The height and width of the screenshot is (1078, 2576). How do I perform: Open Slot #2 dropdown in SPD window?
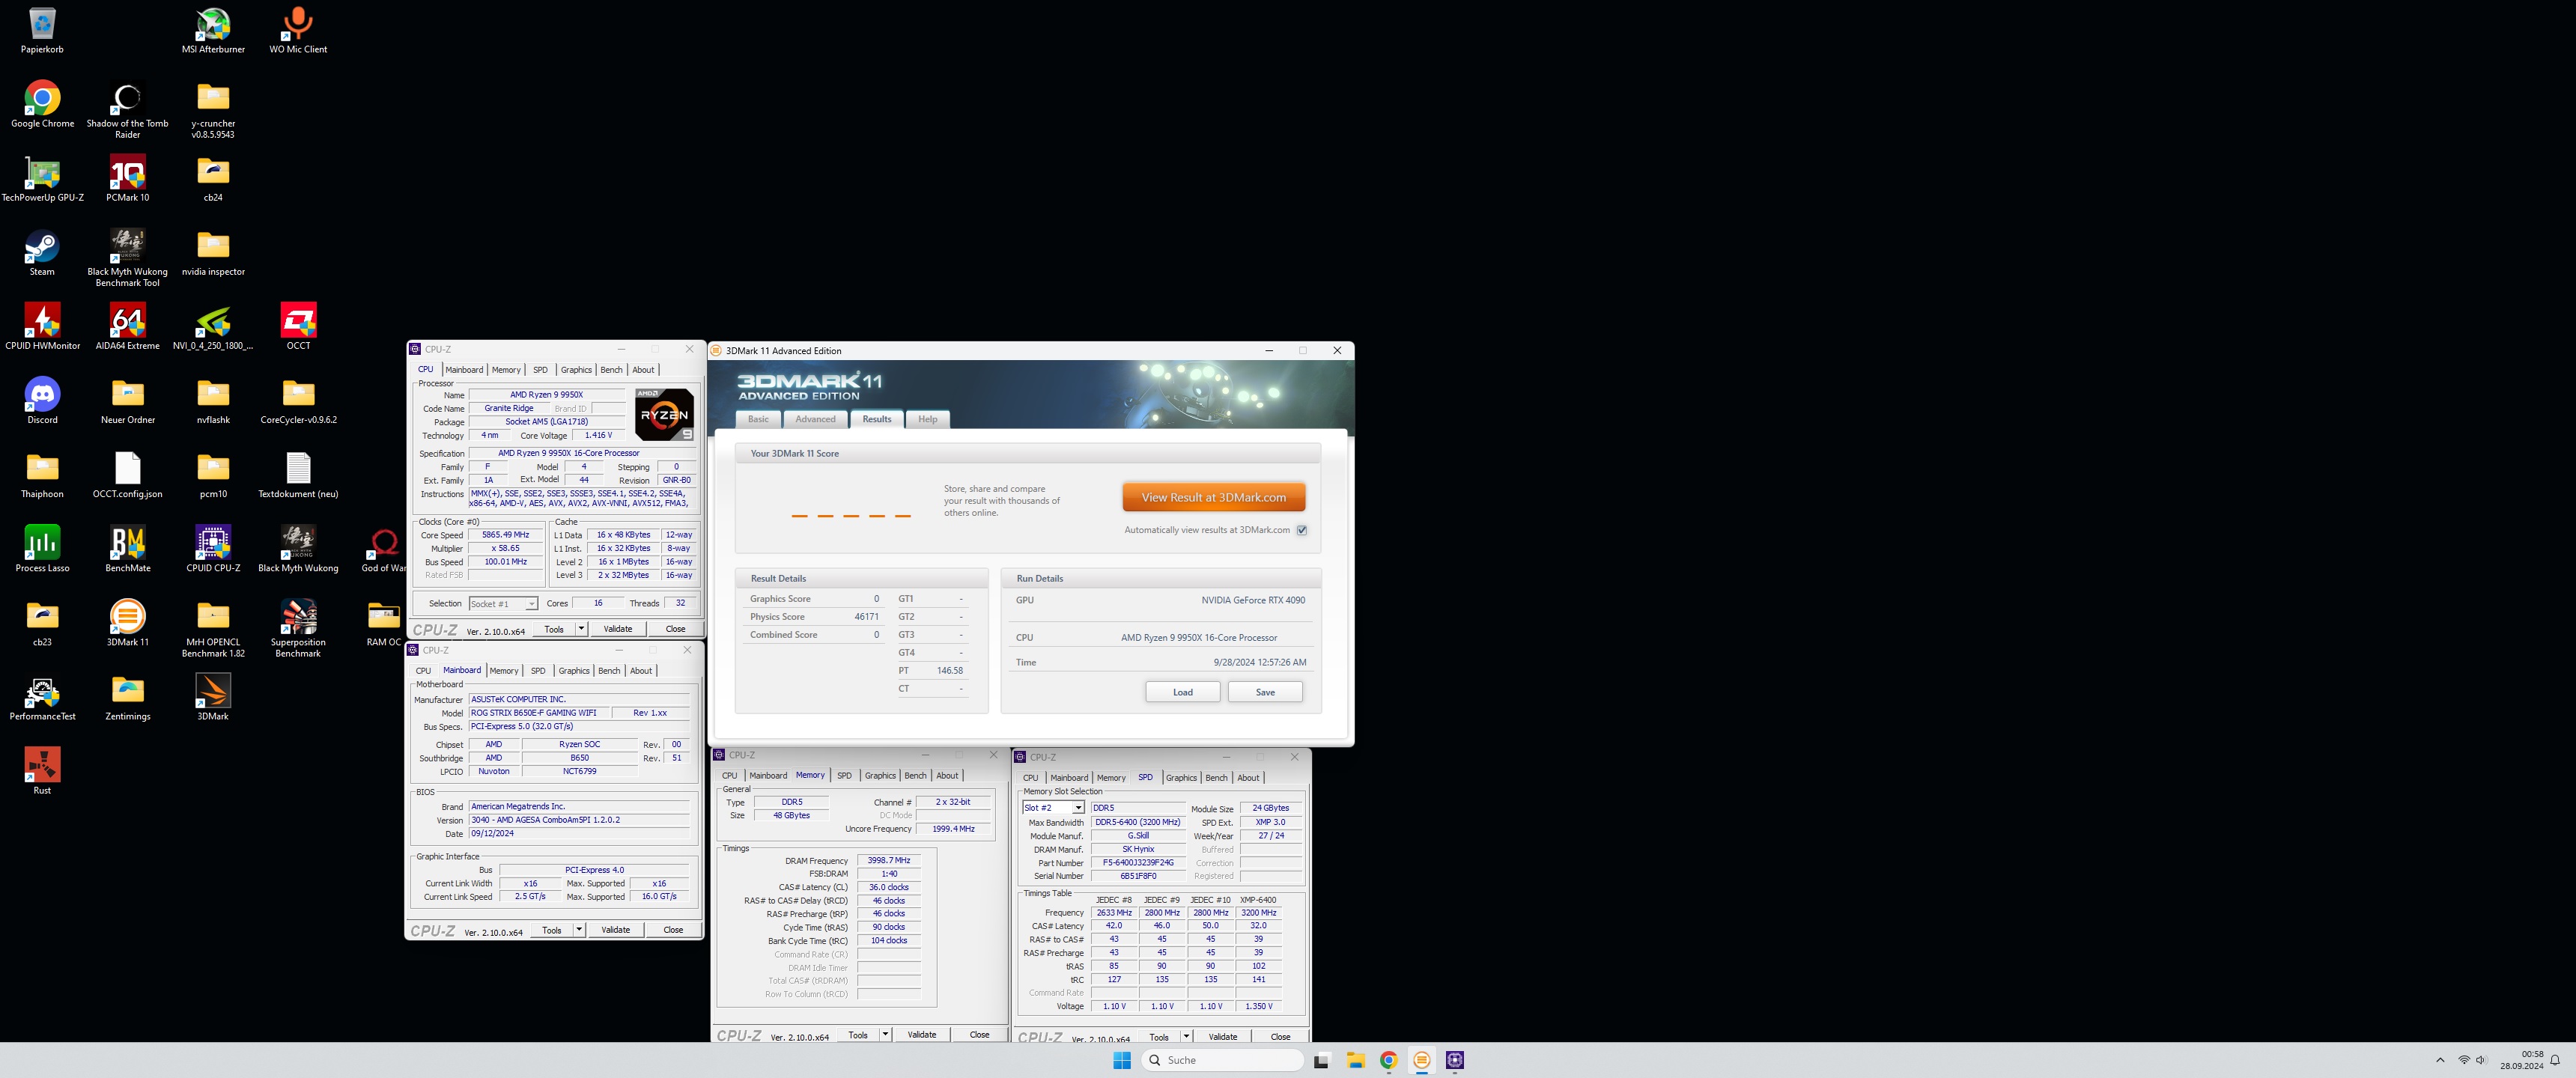1053,808
